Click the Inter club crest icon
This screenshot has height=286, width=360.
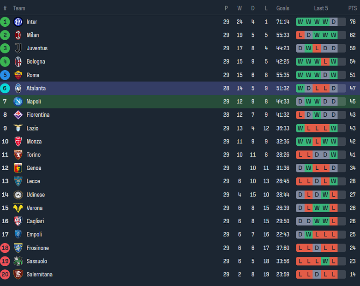[x=18, y=22]
